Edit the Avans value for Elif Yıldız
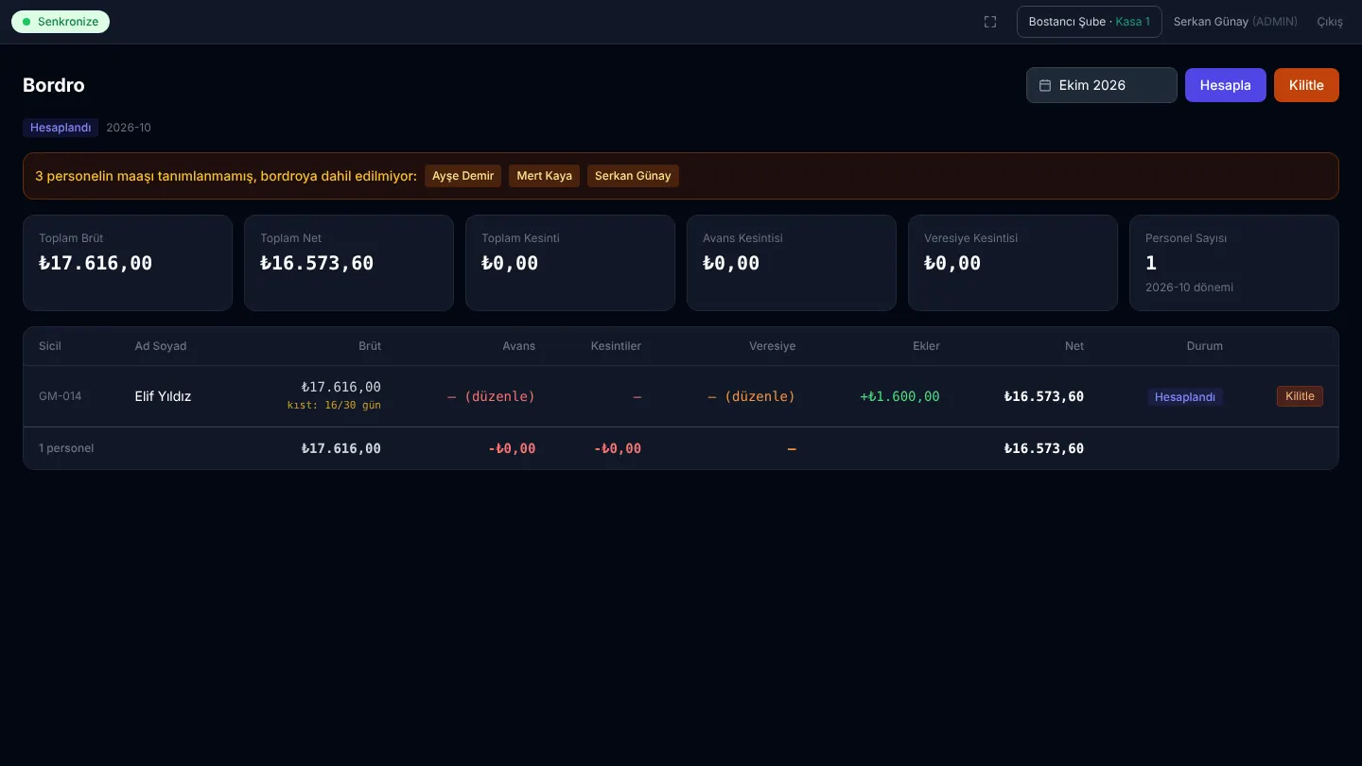Viewport: 1362px width, 766px height. (x=491, y=396)
